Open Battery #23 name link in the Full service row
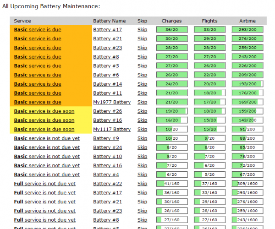This screenshot has height=229, width=275. pyautogui.click(x=108, y=211)
